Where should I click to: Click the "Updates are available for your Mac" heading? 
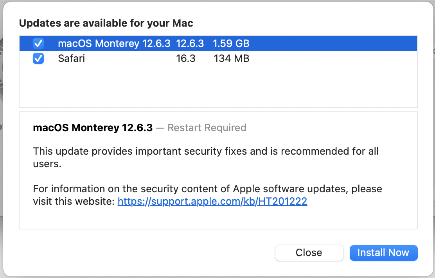[x=106, y=23]
